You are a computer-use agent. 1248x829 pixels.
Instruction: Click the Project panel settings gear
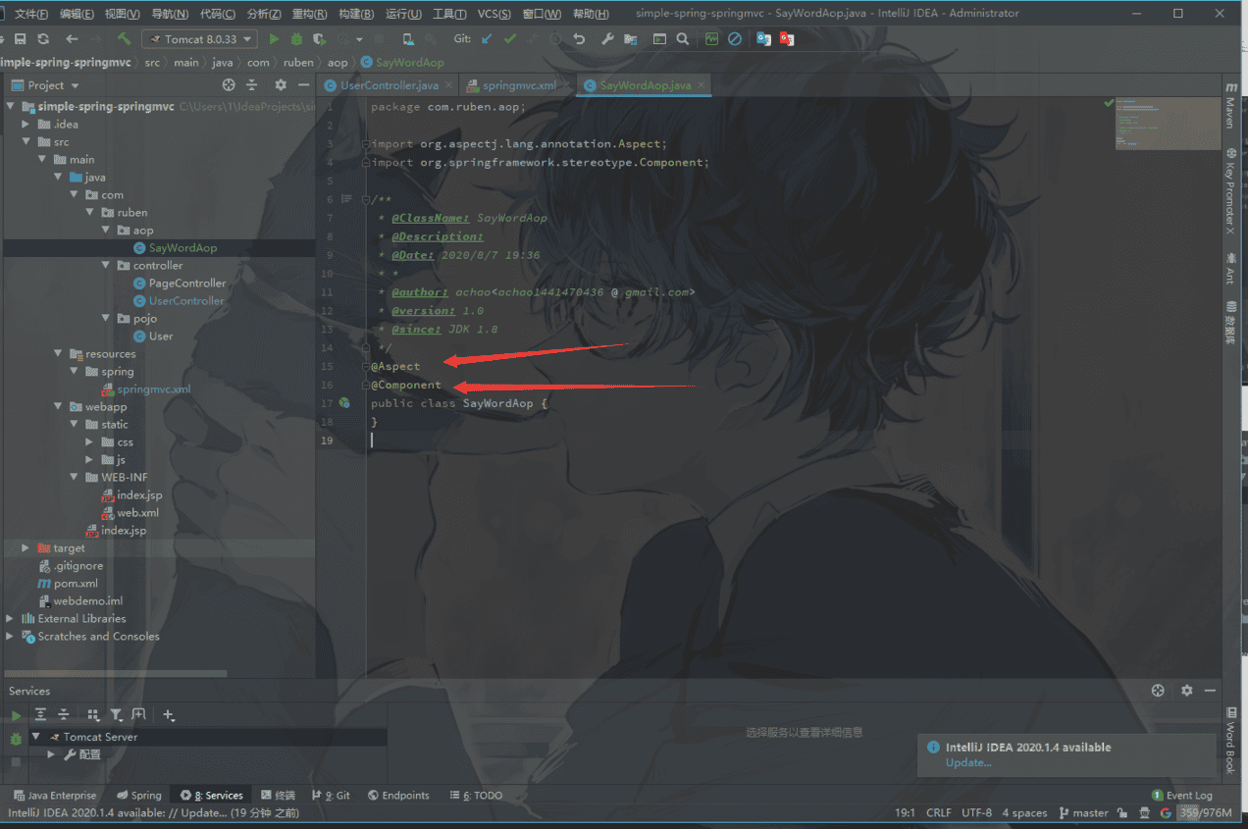click(x=281, y=85)
